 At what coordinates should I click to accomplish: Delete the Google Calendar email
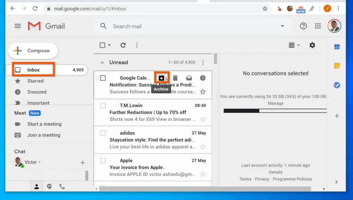175,78
